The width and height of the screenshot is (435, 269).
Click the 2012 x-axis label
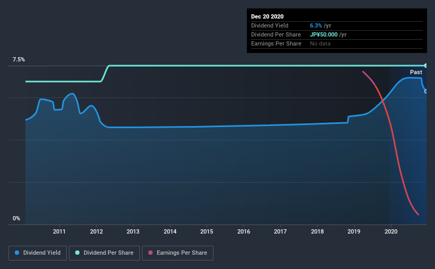(96, 231)
